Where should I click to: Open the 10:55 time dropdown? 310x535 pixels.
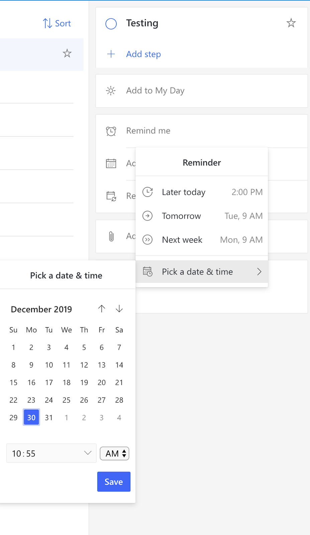[x=51, y=453]
